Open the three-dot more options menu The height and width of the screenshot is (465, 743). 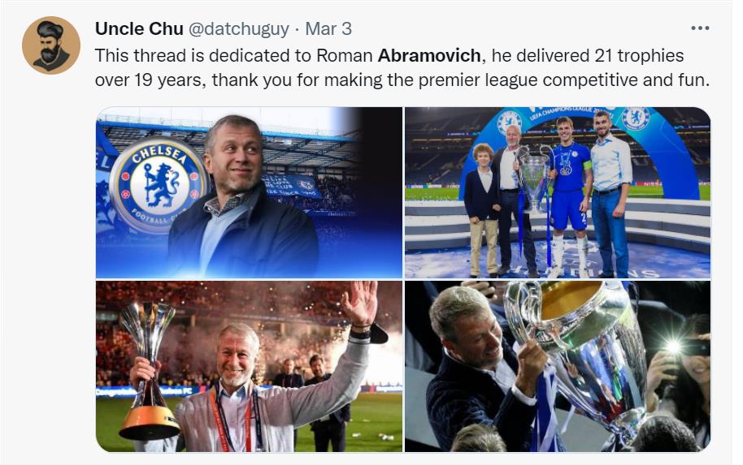click(x=700, y=28)
